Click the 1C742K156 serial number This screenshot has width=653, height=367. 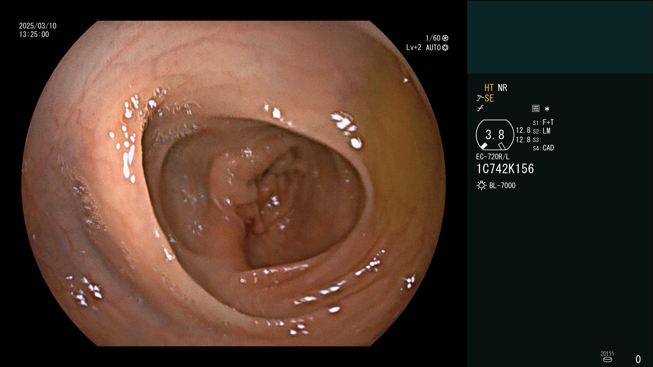tap(505, 169)
